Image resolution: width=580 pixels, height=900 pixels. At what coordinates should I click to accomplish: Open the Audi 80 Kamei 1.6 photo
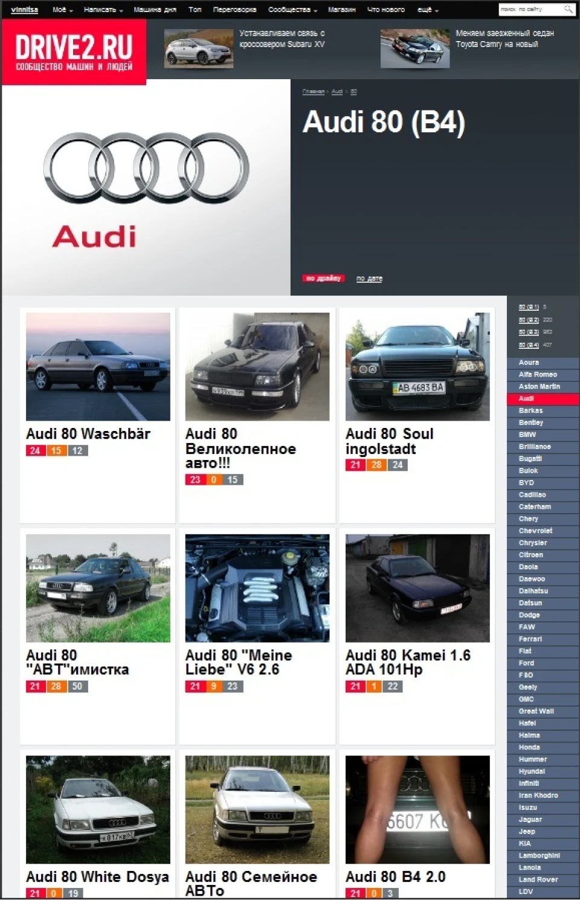(x=417, y=588)
